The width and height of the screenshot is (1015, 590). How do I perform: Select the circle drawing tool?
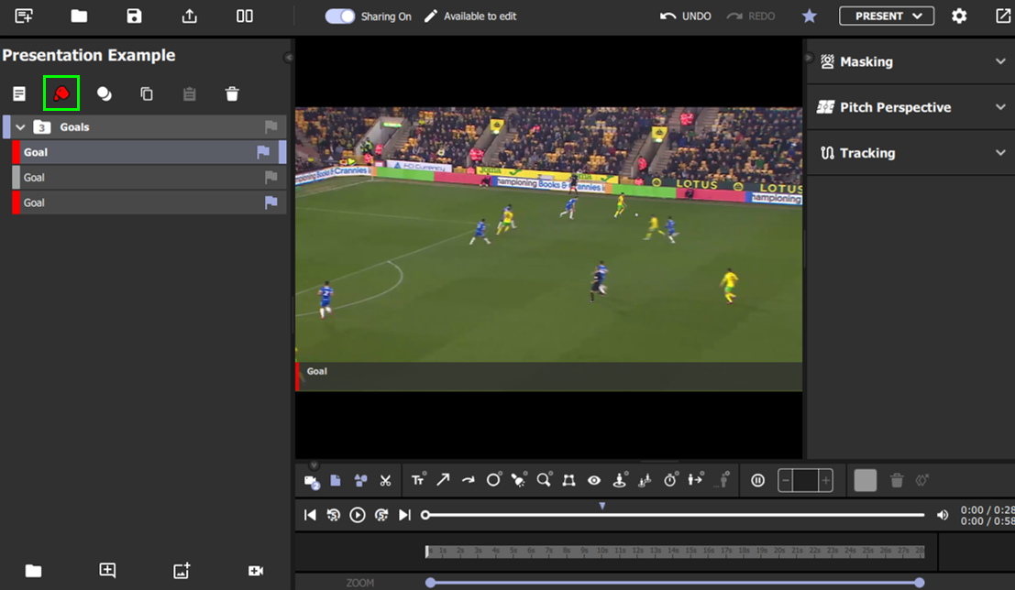click(493, 479)
